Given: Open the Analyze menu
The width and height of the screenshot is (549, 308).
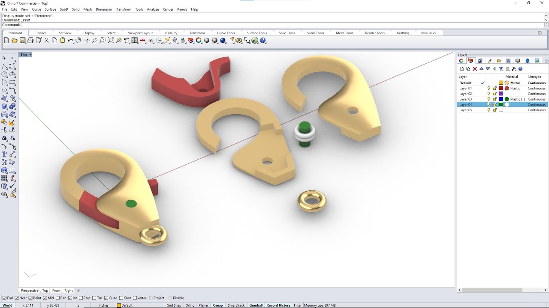Looking at the screenshot, I should point(153,9).
